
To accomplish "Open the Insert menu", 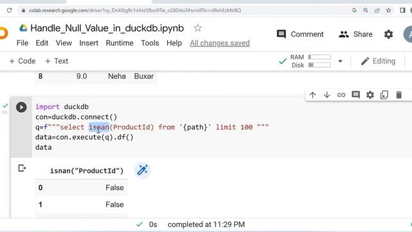I will click(89, 43).
